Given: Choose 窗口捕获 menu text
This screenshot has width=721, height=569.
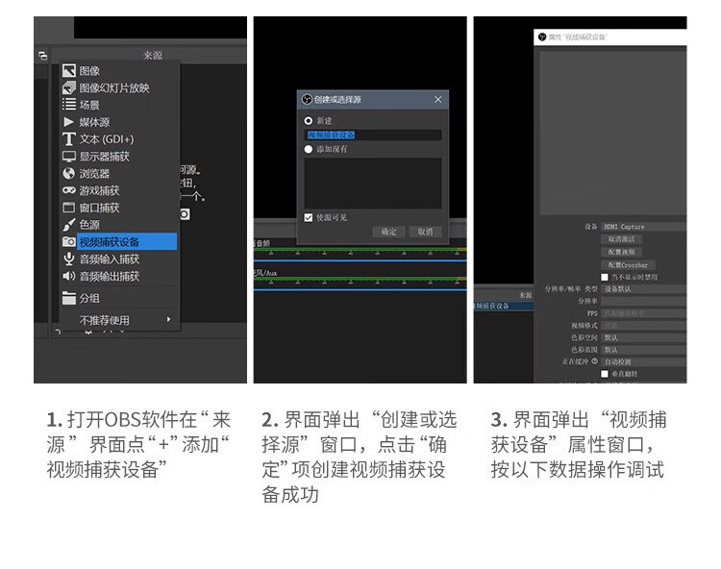Looking at the screenshot, I should point(99,208).
